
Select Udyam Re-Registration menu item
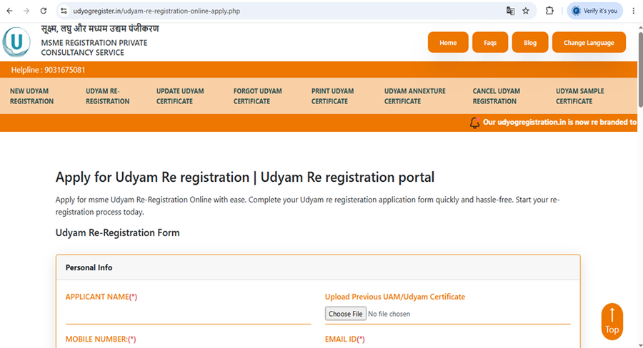[x=107, y=96]
